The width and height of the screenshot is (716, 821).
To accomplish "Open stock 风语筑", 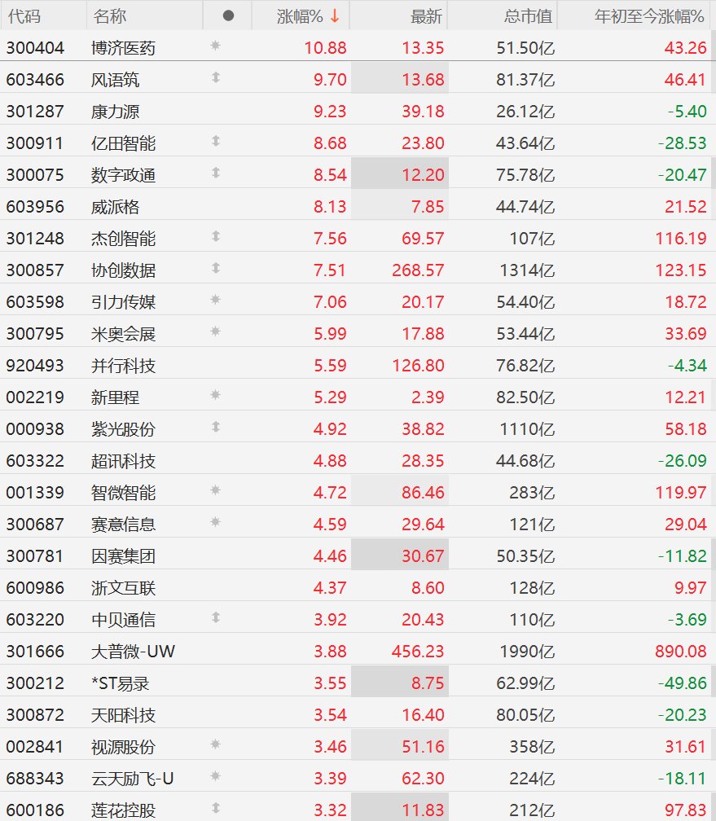I will (x=115, y=80).
